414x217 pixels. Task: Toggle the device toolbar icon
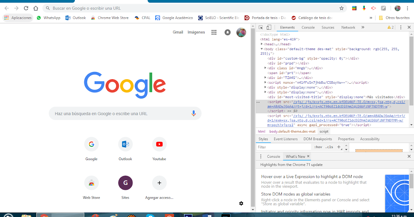(269, 27)
